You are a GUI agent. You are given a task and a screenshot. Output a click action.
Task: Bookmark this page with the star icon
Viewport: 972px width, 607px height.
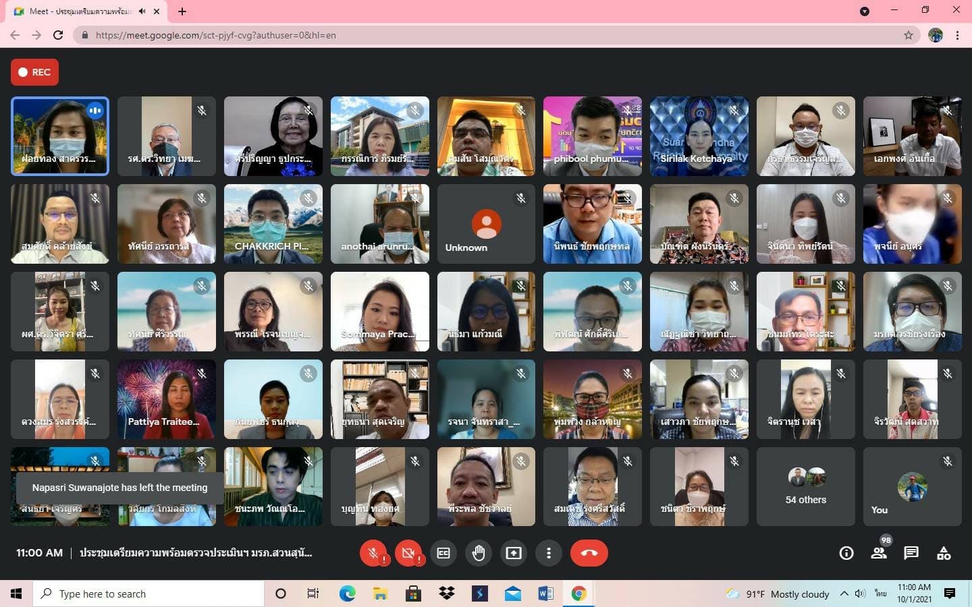(909, 35)
